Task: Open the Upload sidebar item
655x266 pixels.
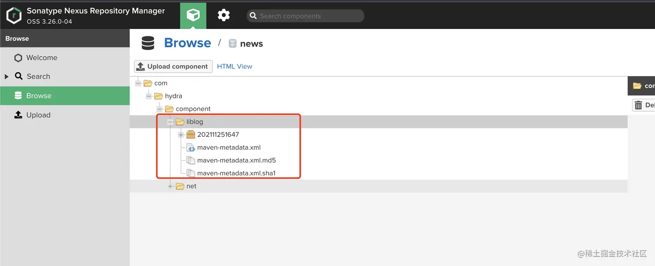Action: point(65,115)
